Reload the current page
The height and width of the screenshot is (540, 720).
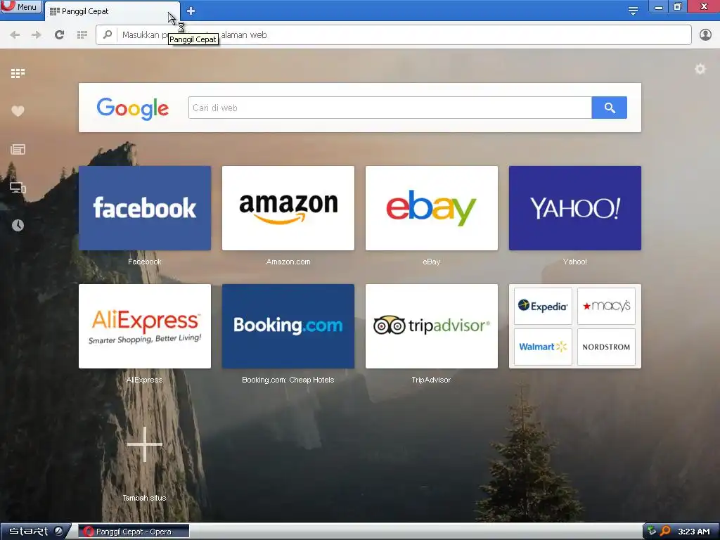point(59,35)
